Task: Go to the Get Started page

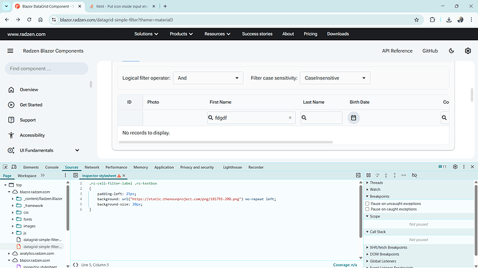Action: coord(31,105)
